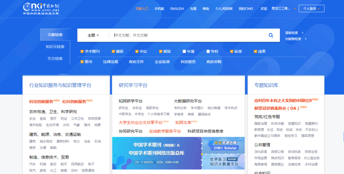
Task: Click the 中国学术期刊(网络版) banner
Action: pos(157,153)
